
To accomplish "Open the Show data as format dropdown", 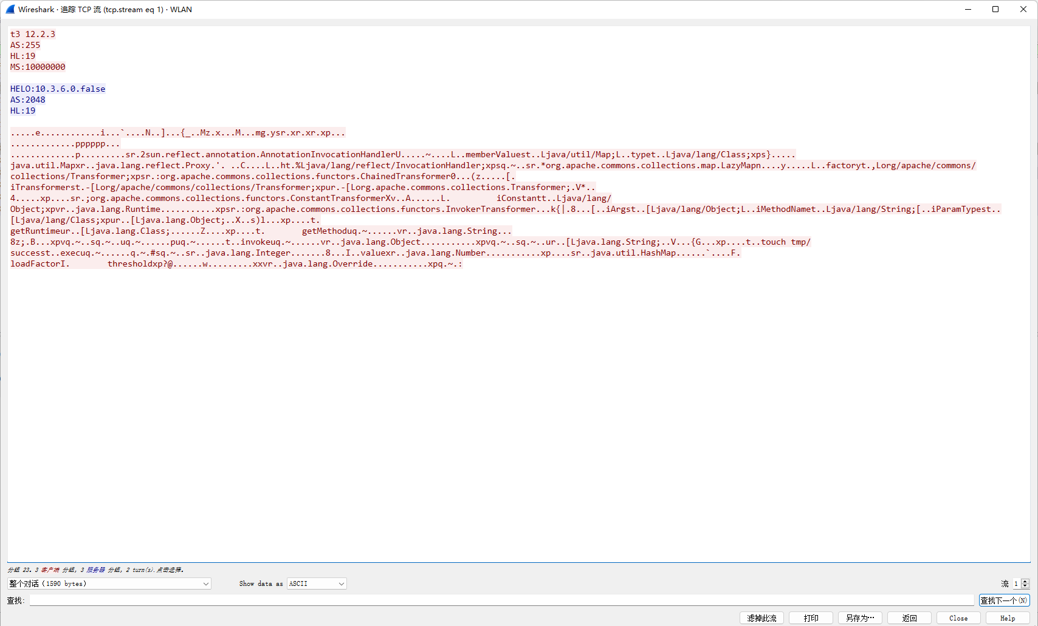I will tap(315, 583).
